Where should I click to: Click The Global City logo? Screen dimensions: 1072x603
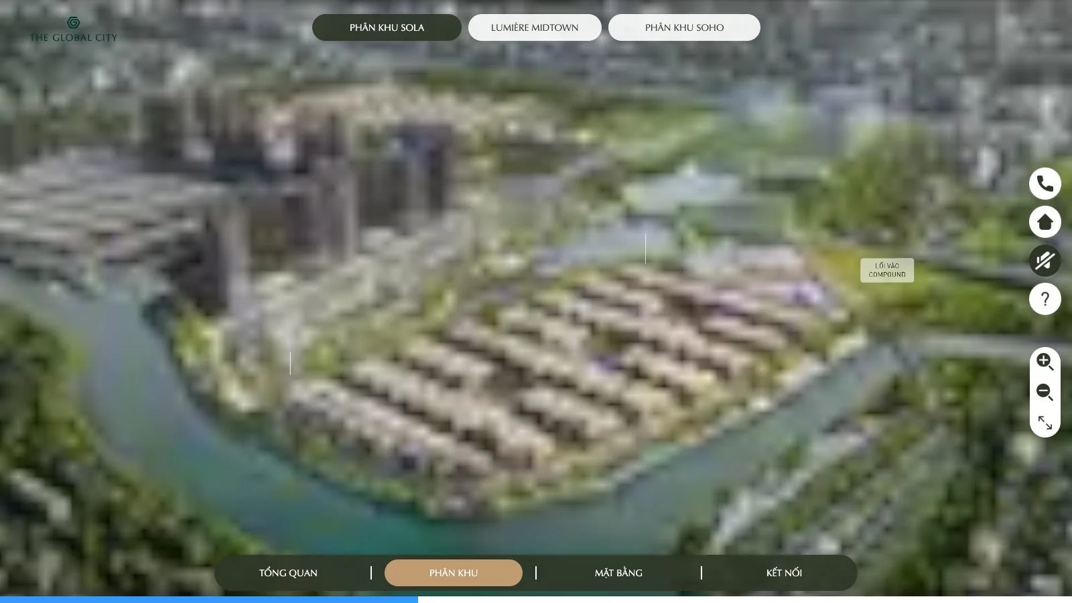coord(74,29)
